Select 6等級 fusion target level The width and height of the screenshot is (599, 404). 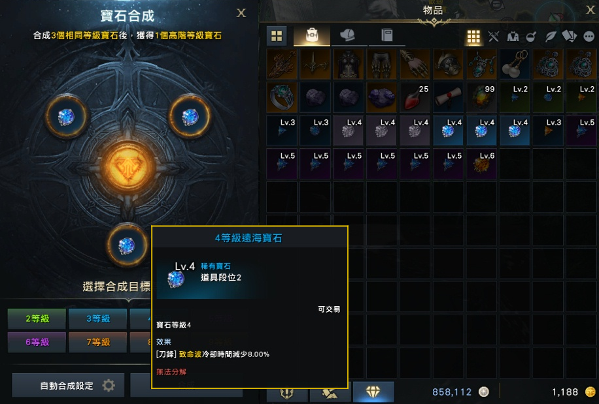37,342
